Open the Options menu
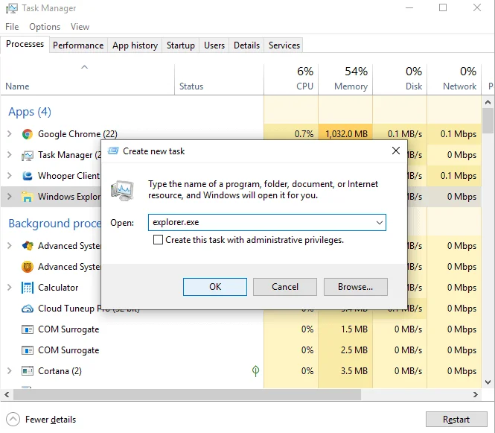This screenshot has width=495, height=433. click(x=45, y=27)
